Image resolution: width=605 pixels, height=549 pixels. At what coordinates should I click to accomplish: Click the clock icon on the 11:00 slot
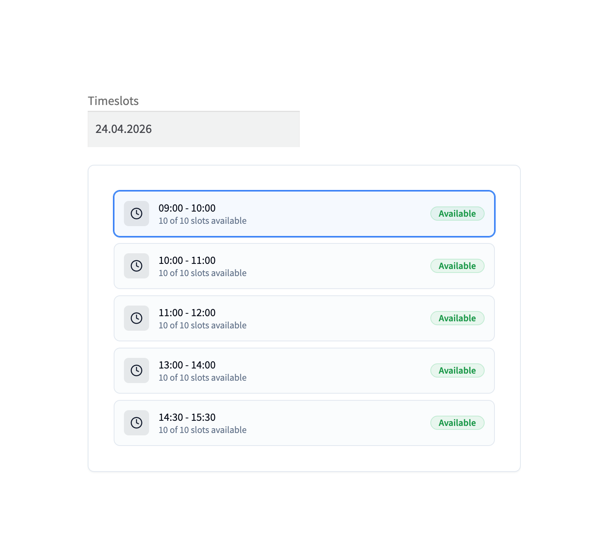click(x=136, y=318)
